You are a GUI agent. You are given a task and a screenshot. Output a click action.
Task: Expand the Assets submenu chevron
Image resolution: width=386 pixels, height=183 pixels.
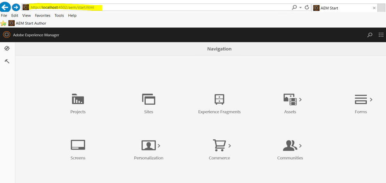click(300, 100)
